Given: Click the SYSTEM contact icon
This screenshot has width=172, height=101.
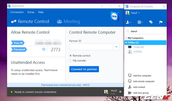Looking at the screenshot, I should [130, 52].
